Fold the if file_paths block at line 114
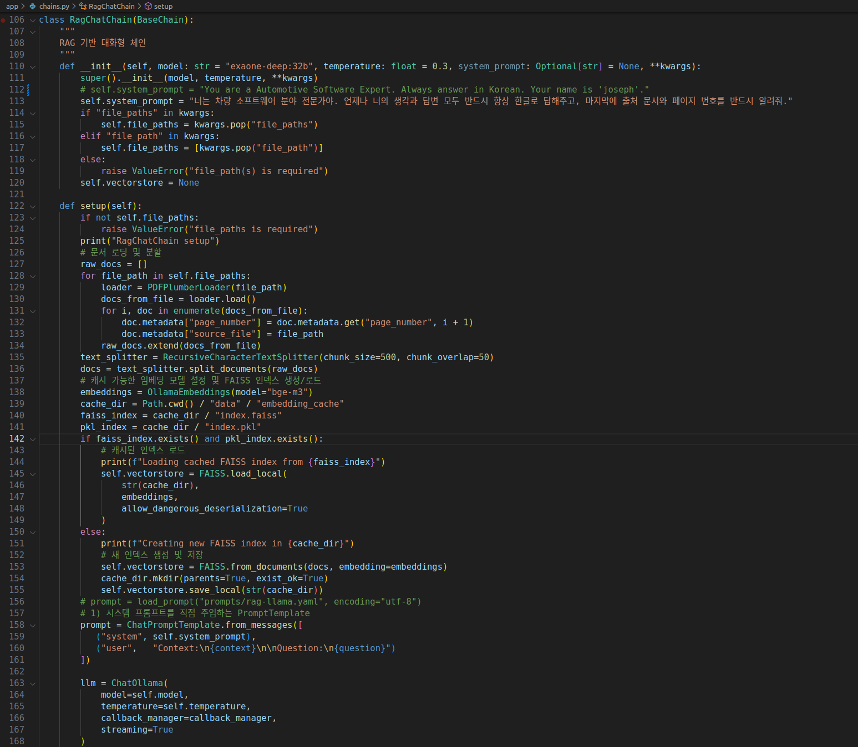 [33, 113]
